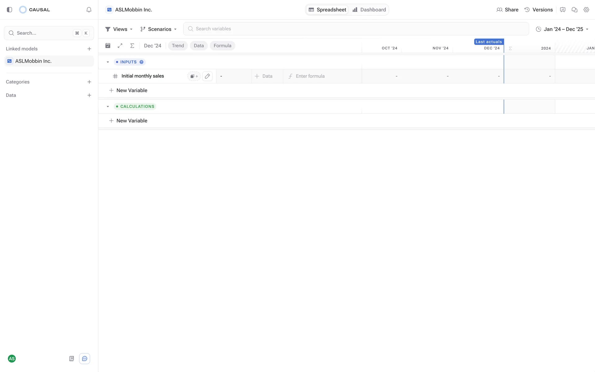The image size is (595, 372).
Task: Toggle the left sidebar panel icon
Action: click(x=9, y=10)
